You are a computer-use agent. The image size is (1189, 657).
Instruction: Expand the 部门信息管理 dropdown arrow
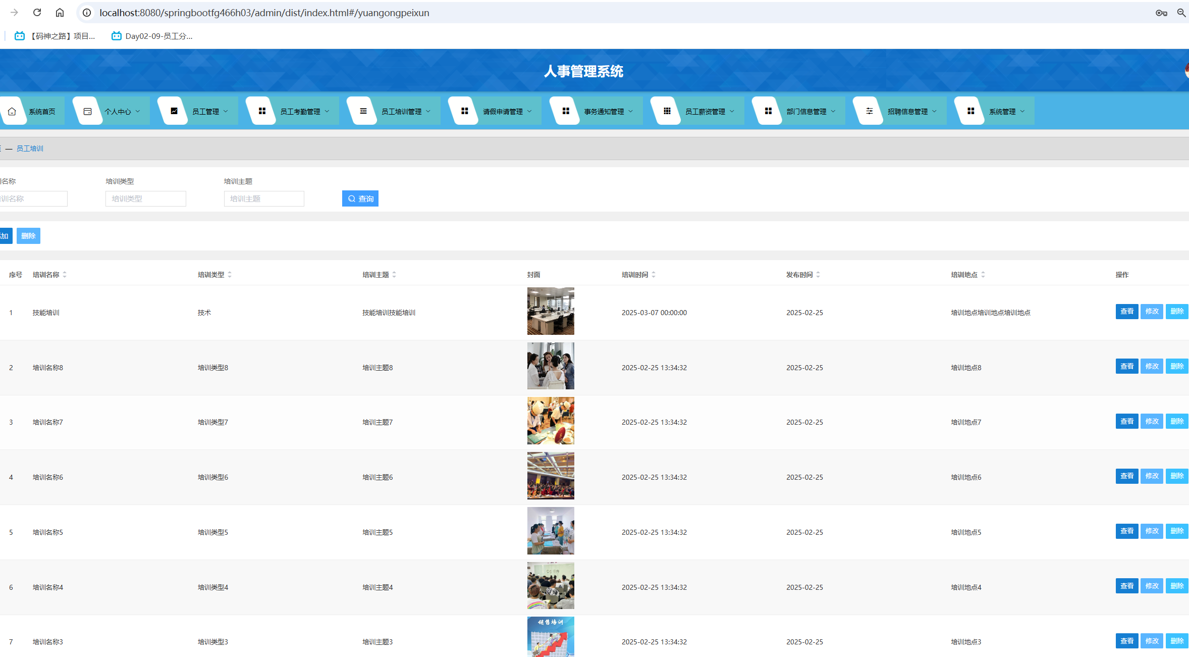pyautogui.click(x=833, y=111)
